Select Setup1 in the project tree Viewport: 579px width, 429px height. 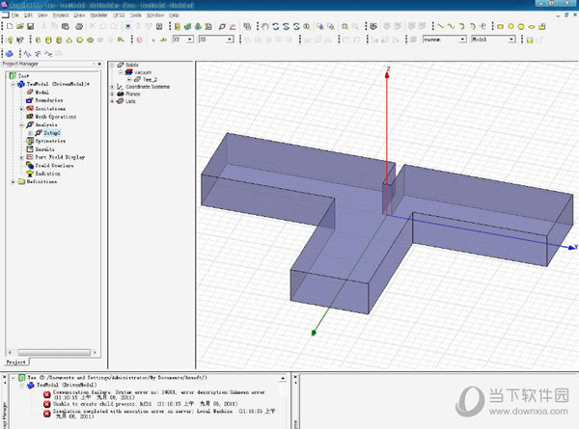tap(52, 133)
